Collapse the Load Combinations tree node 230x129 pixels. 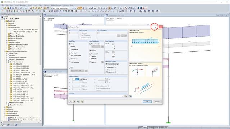(6, 62)
